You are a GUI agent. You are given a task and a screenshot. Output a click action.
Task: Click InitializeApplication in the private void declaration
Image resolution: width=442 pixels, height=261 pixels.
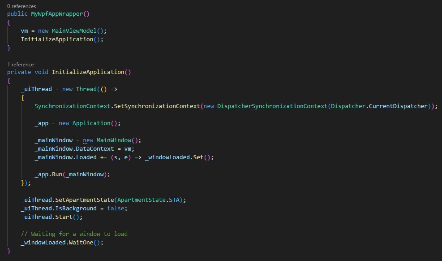[88, 72]
